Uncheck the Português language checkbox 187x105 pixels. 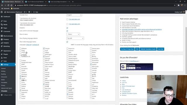pyautogui.click(x=67, y=88)
